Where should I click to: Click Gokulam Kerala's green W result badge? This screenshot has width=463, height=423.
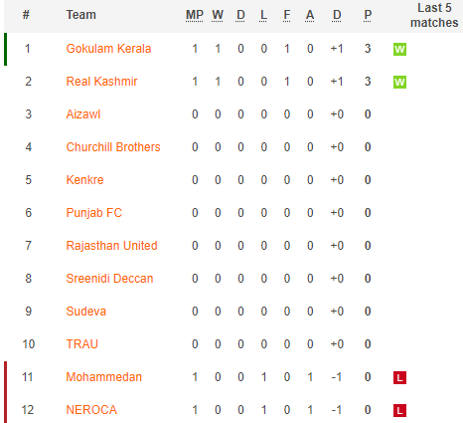(x=399, y=50)
